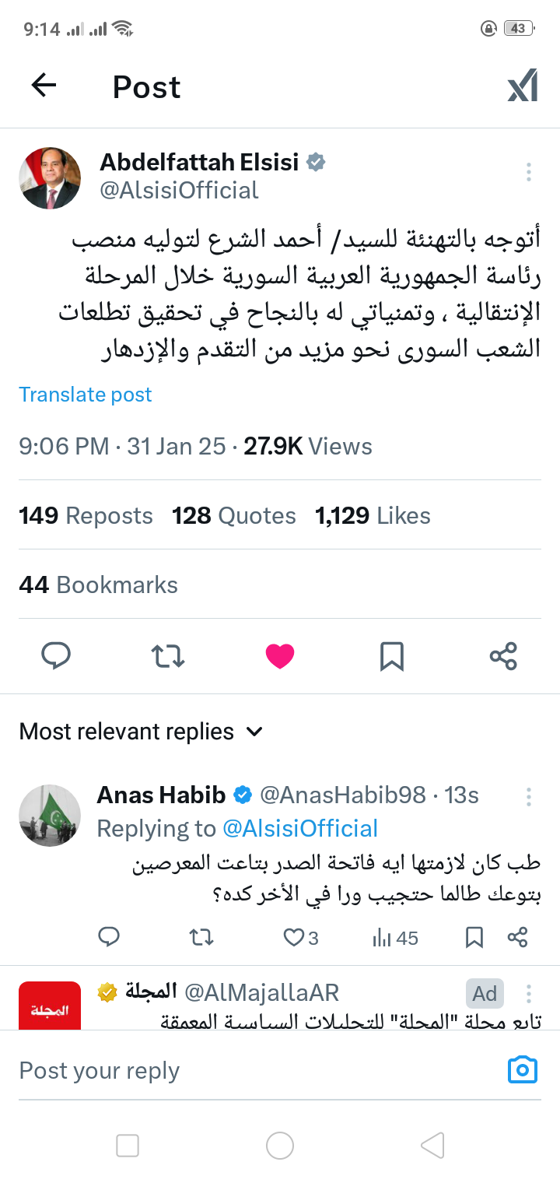Repost Anas Habib's reply
The width and height of the screenshot is (560, 1183).
201,938
